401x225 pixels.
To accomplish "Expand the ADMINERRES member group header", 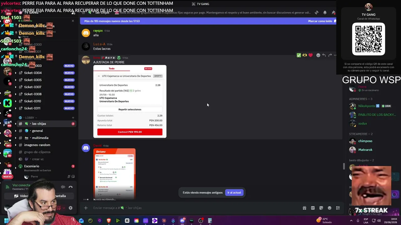I will tap(361, 99).
